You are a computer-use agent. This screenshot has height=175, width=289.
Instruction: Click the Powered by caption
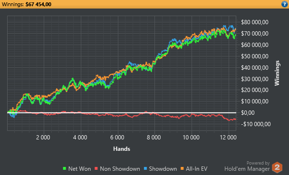258,163
